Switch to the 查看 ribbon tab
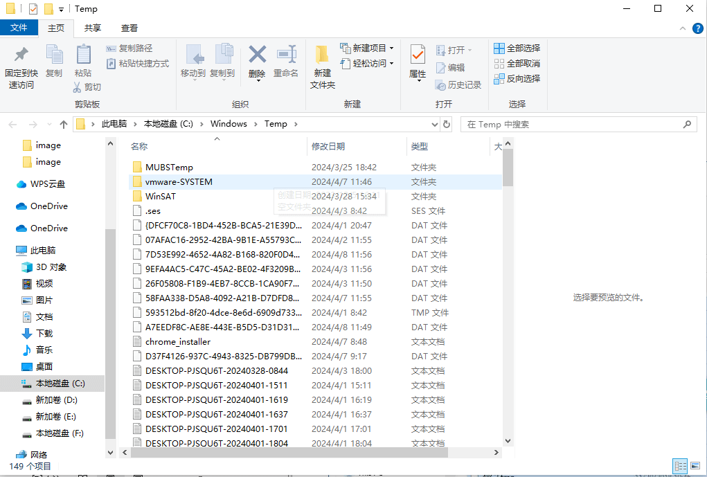Viewport: 707px width, 477px height. click(129, 28)
